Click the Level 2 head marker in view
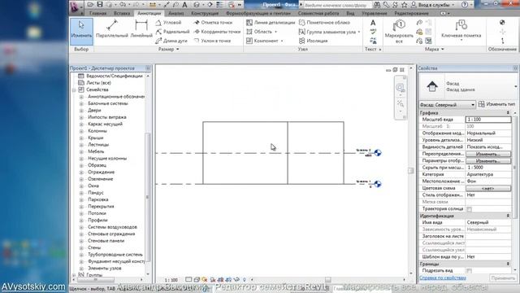This screenshot has width=520, height=293. pos(377,153)
